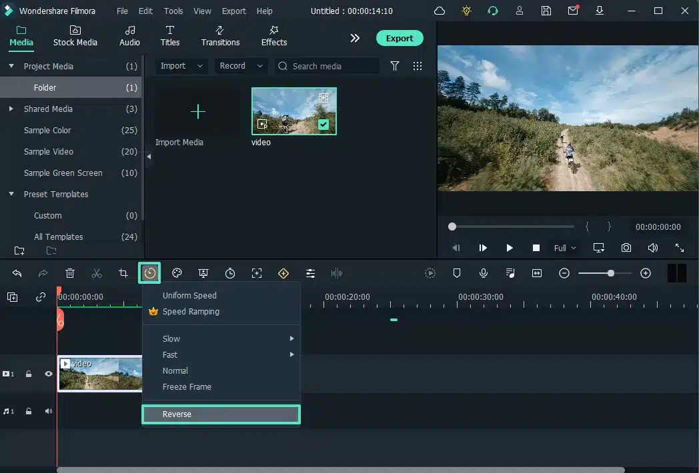
Task: Click the Keyframe diamond icon
Action: [283, 273]
